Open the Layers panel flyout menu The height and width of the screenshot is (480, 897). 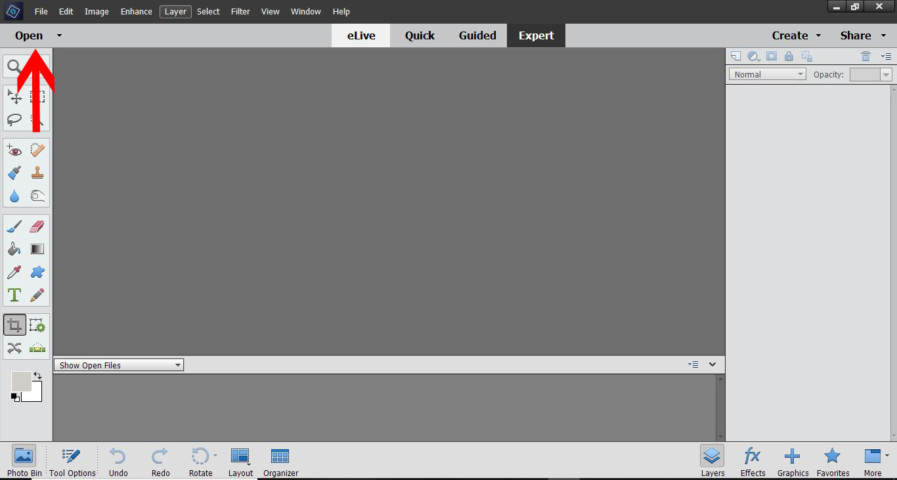tap(886, 56)
